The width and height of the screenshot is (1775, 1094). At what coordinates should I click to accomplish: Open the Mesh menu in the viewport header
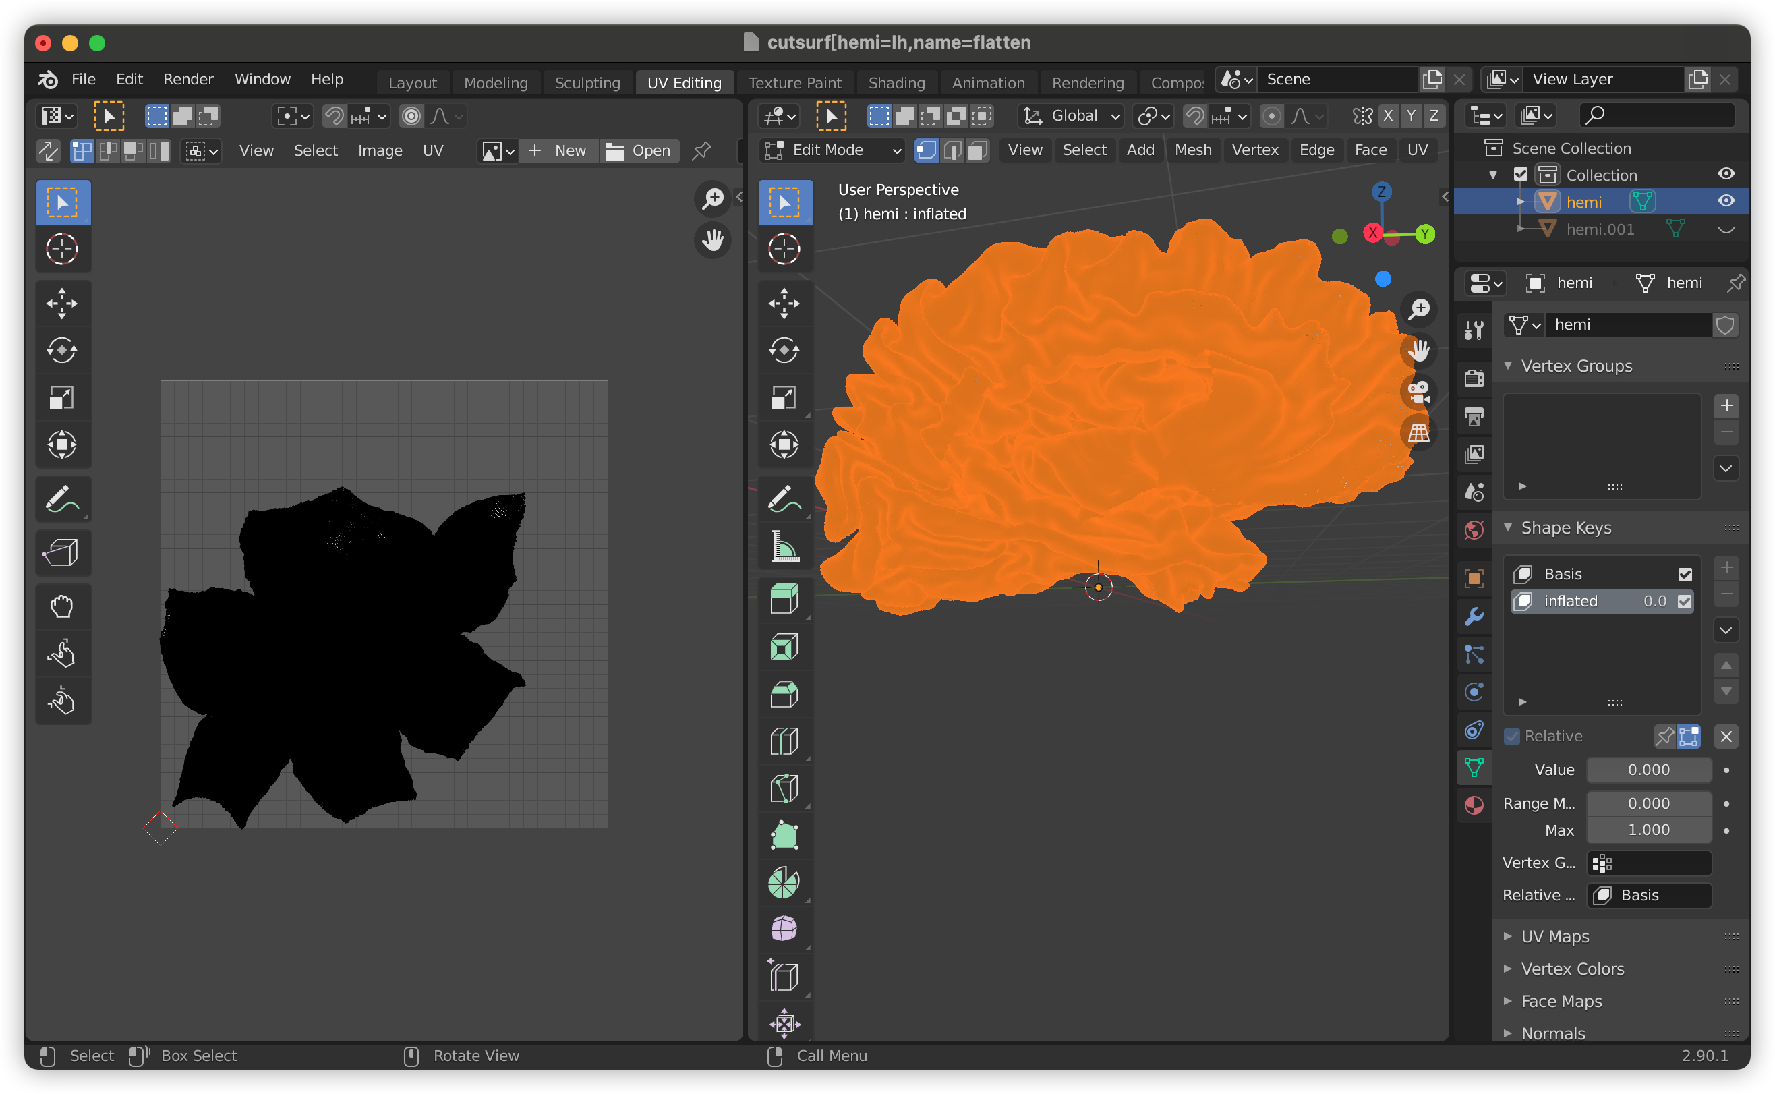click(1194, 150)
